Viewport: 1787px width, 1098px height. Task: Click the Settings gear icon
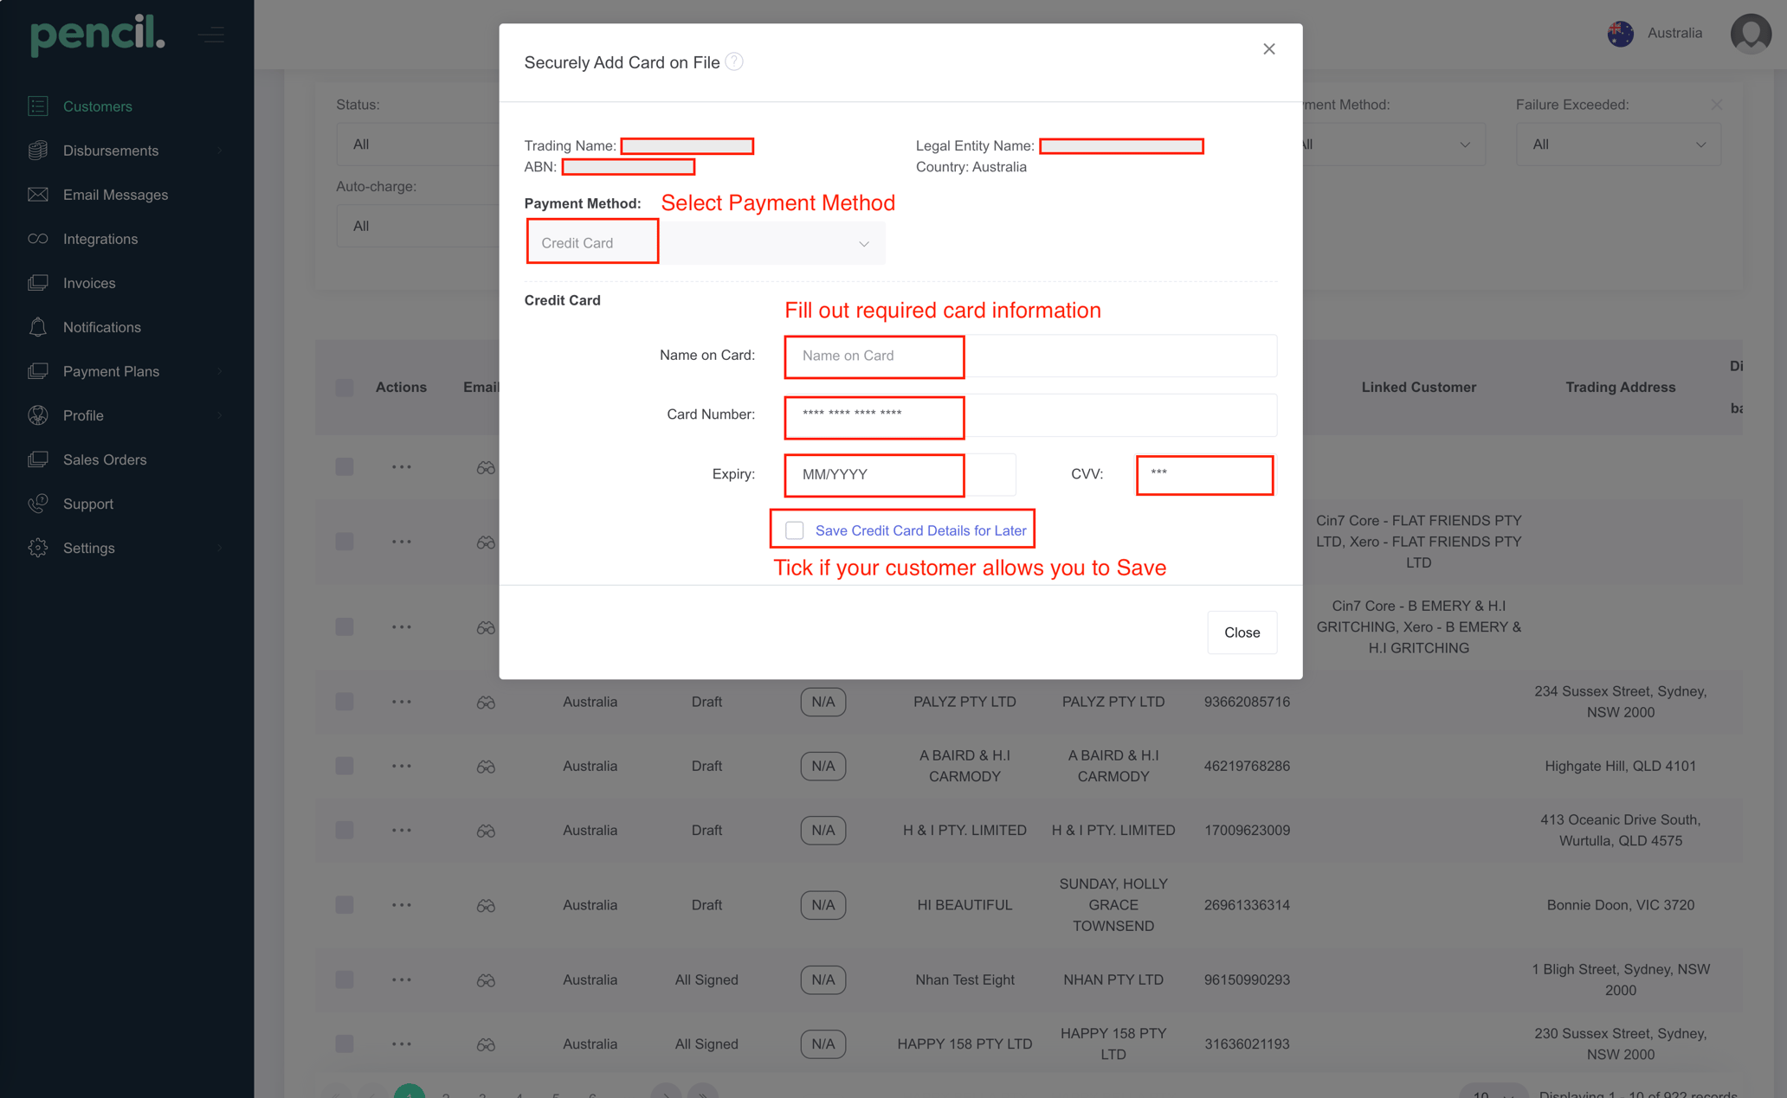[37, 548]
